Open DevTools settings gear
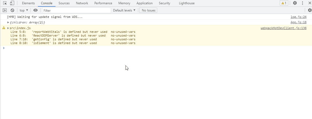Viewport: 312px width, 119px height. click(x=295, y=3)
